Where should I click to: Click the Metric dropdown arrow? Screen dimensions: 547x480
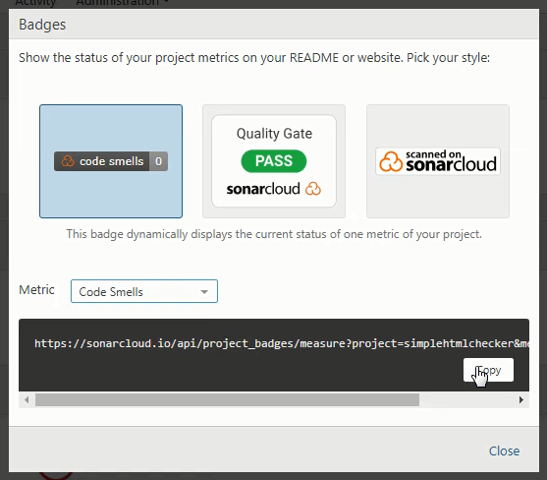(204, 292)
